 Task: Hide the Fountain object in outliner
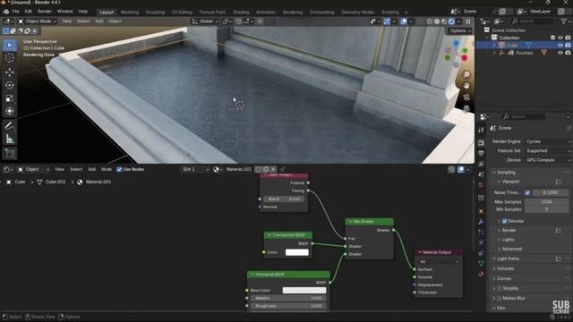point(560,53)
